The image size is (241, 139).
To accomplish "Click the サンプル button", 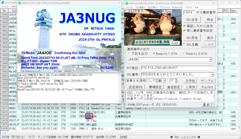I will coord(207,81).
